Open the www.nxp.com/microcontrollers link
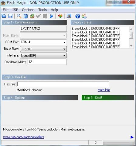The image size is (136, 146). [24, 137]
